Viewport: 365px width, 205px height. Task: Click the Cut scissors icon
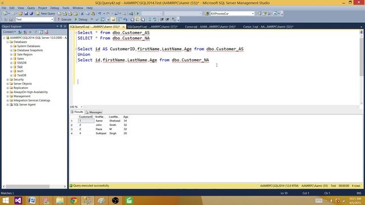coord(82,14)
